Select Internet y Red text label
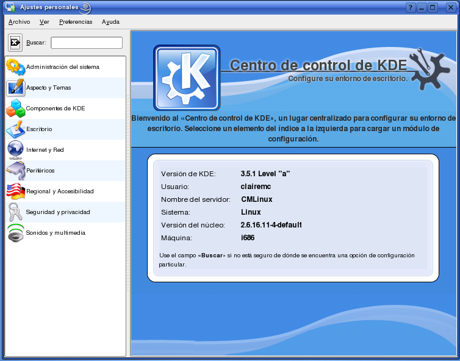 pyautogui.click(x=45, y=150)
